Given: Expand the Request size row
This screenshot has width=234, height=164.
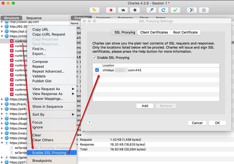Looking at the screenshot, I should coord(78,139).
